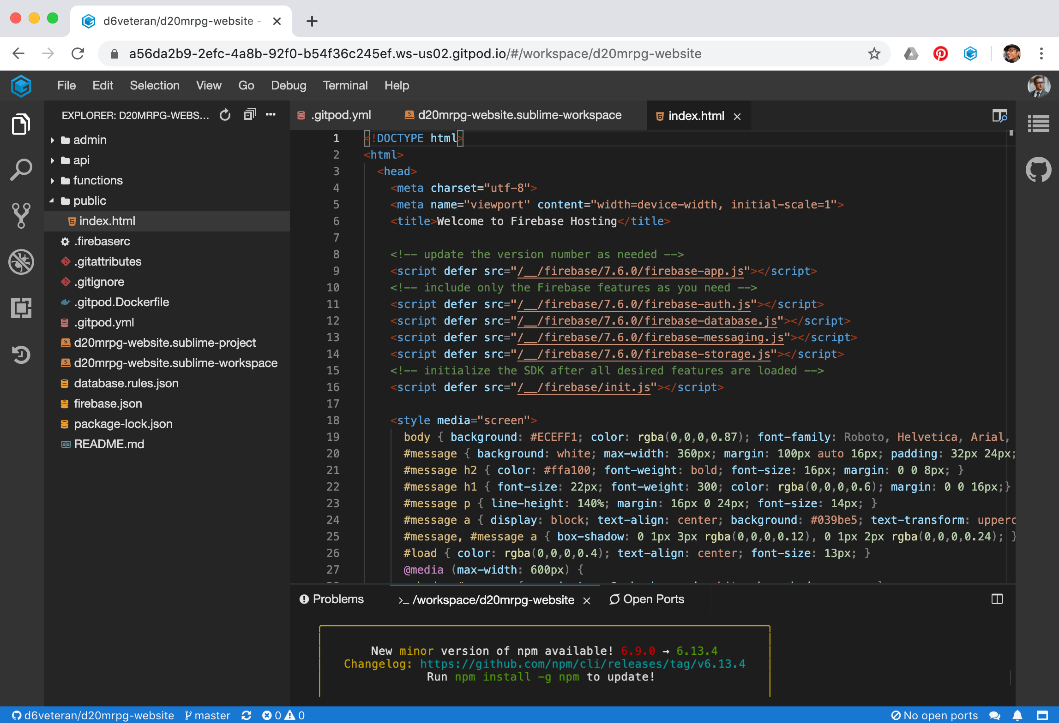
Task: Open the File menu
Action: click(x=66, y=85)
